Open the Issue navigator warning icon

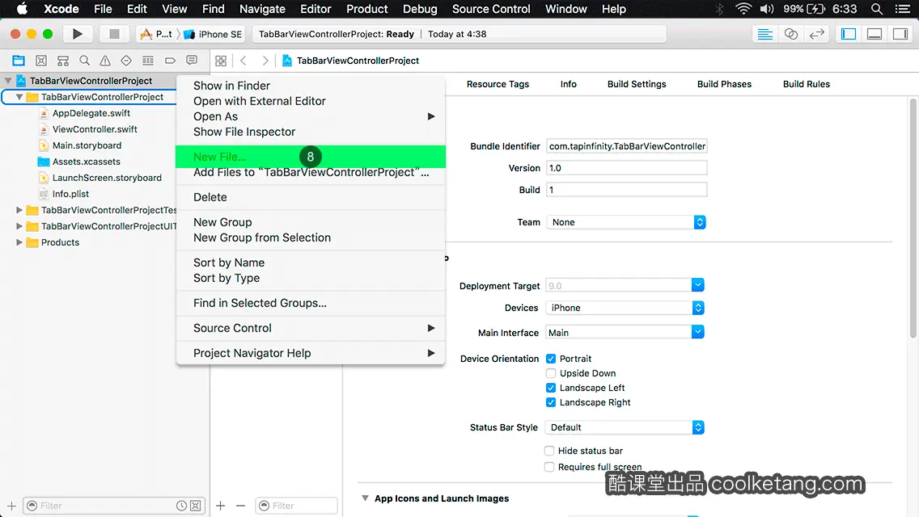click(x=105, y=61)
